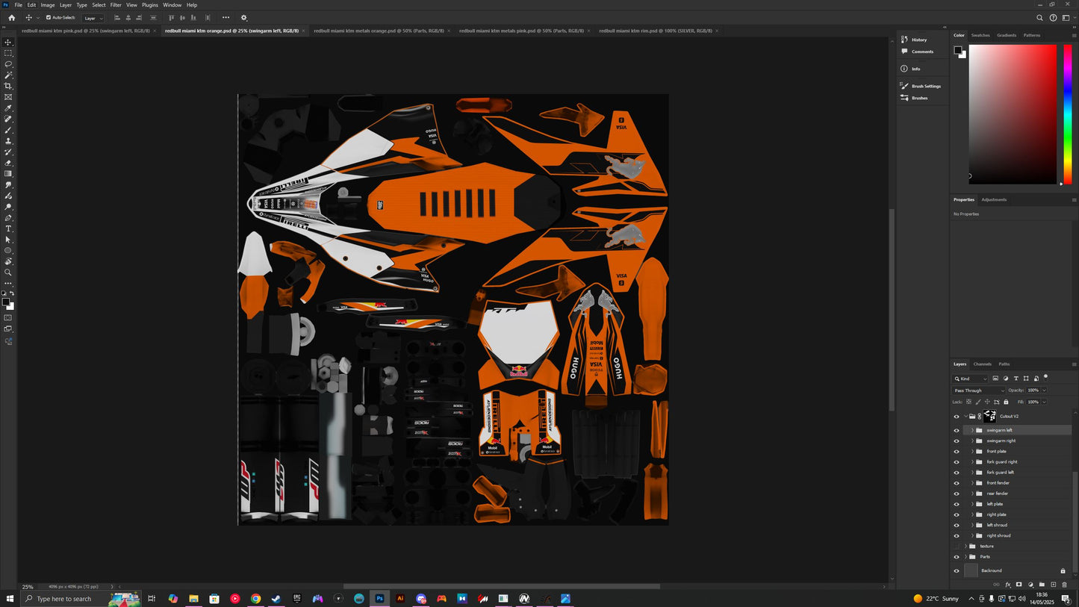The width and height of the screenshot is (1079, 607).
Task: Select the Crop tool
Action: pos(9,85)
